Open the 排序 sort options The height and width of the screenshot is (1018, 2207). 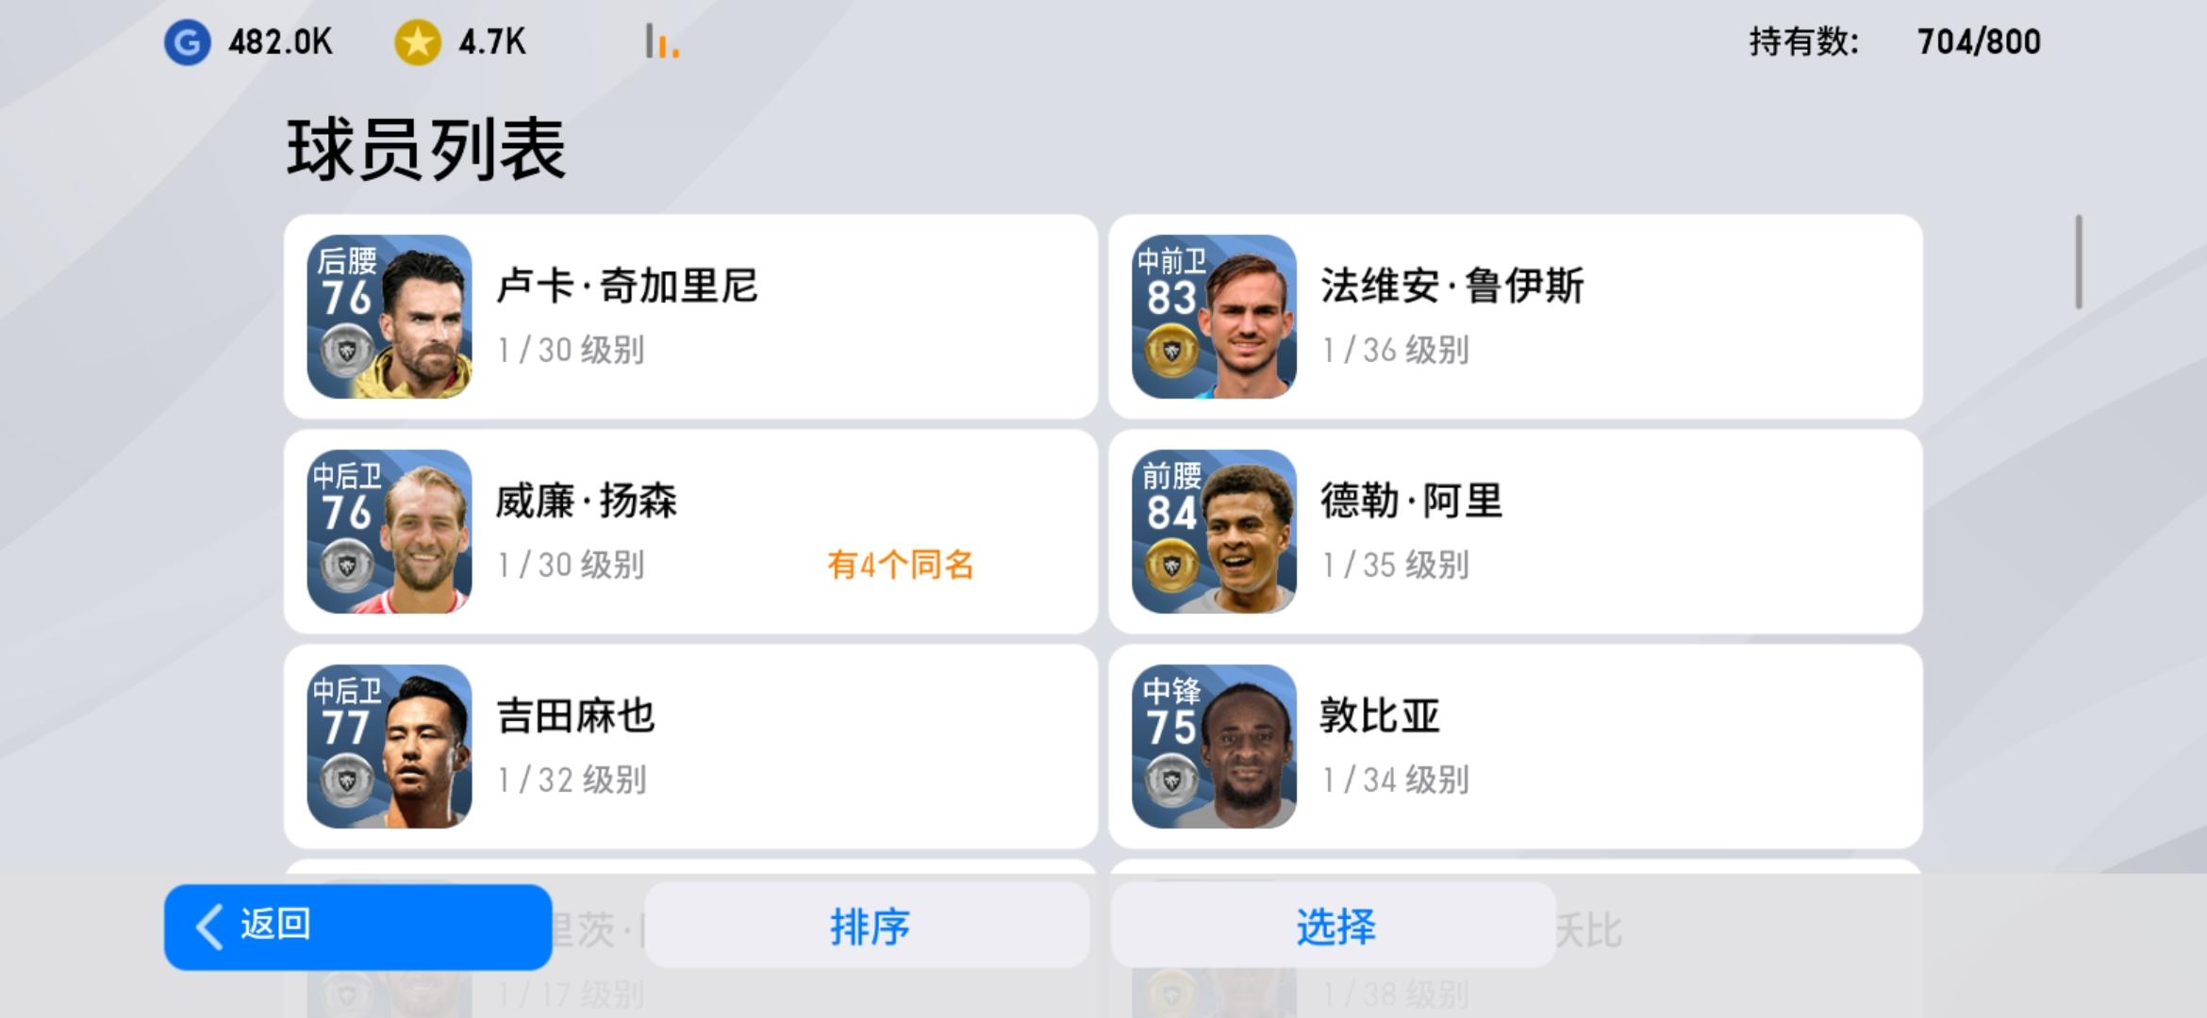868,926
